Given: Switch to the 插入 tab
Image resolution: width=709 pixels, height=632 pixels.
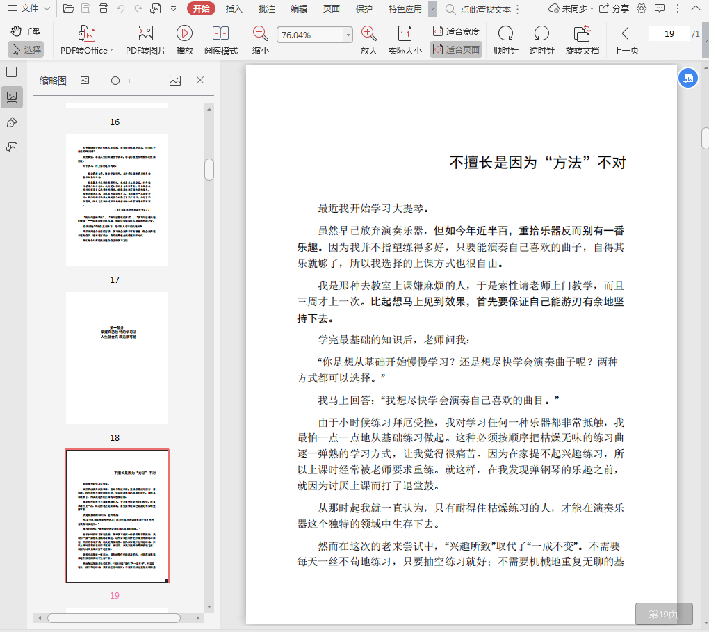Looking at the screenshot, I should click(234, 9).
